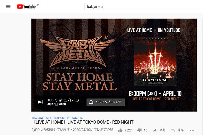Click the Tokyo Dome album cover in video
Image resolution: width=203 pixels, height=135 pixels.
pos(155,61)
